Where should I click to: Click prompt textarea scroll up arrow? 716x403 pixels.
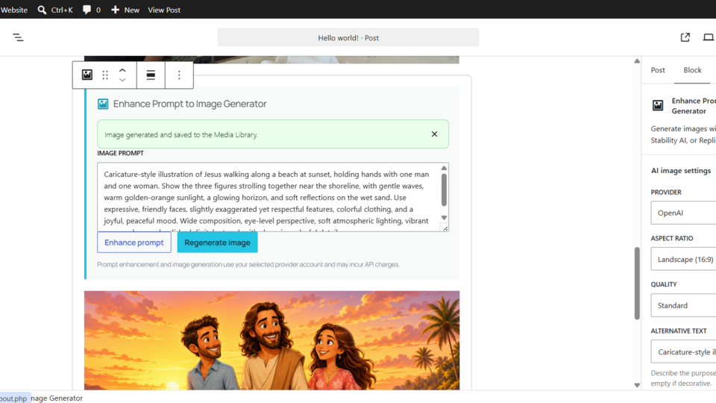[444, 168]
